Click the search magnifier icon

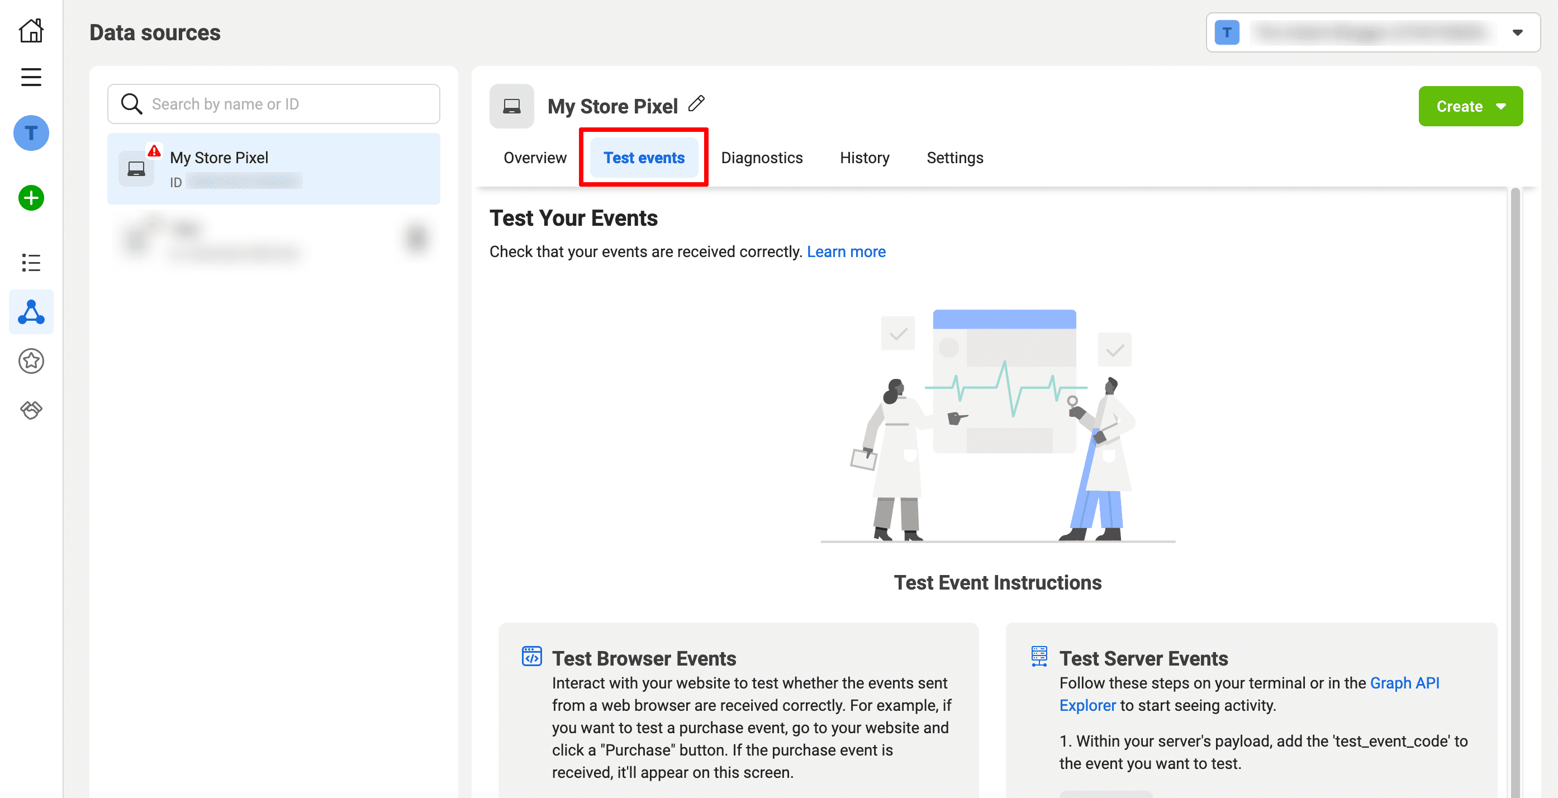point(131,103)
